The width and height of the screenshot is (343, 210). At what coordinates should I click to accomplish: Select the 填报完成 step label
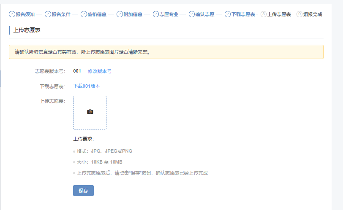pos(313,14)
